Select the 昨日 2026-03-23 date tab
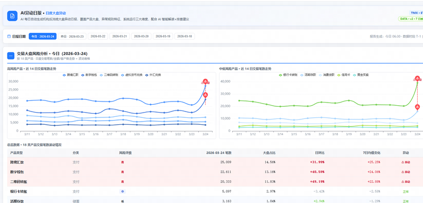The image size is (423, 203). click(x=72, y=36)
